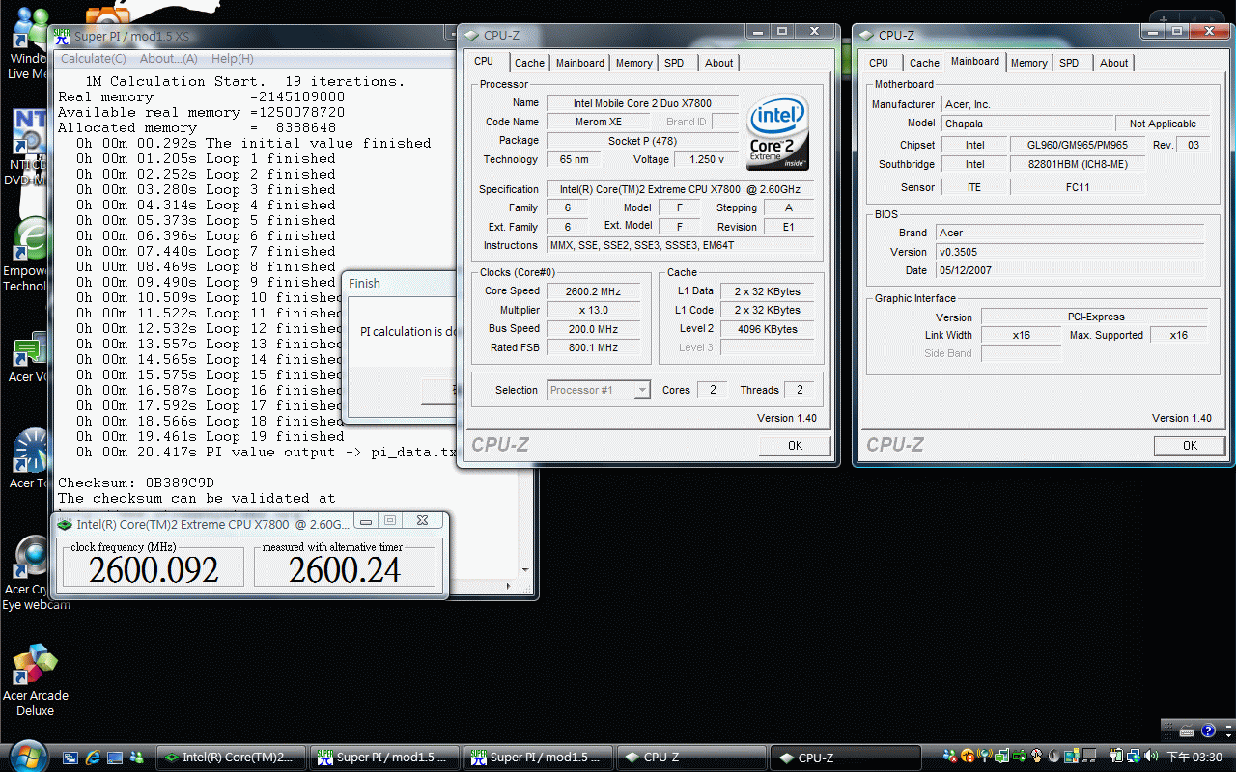The width and height of the screenshot is (1236, 772).
Task: Click the title icon of the CPU-Z mainboard window
Action: point(866,36)
